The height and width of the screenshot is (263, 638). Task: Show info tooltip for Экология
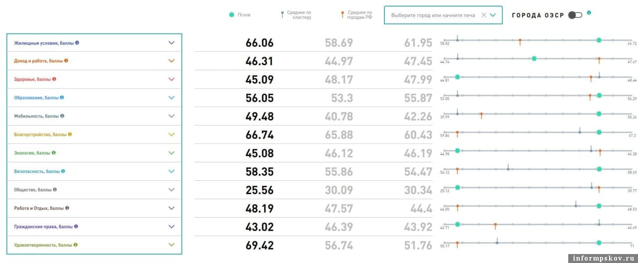tap(54, 153)
